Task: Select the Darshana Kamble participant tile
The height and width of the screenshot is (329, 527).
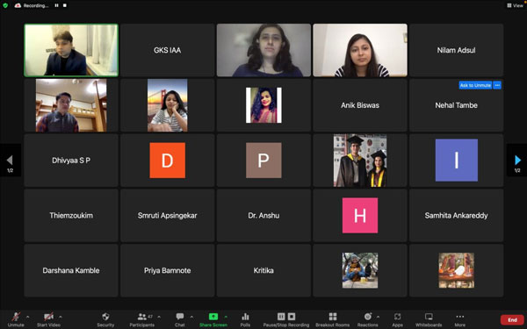Action: click(x=71, y=270)
